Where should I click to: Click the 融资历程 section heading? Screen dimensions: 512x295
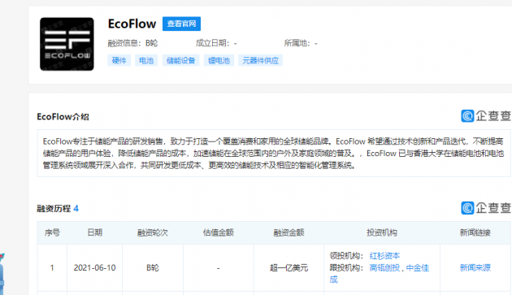(x=54, y=208)
